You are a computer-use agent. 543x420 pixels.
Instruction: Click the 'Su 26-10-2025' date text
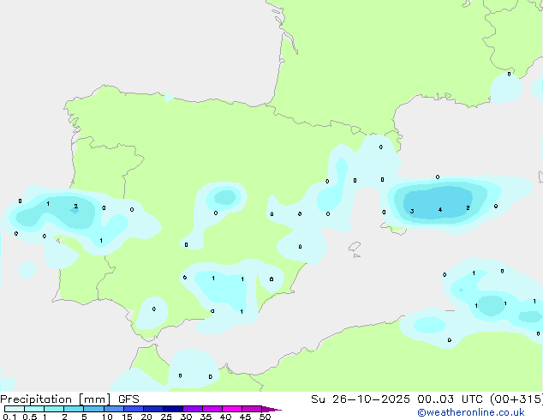361,399
